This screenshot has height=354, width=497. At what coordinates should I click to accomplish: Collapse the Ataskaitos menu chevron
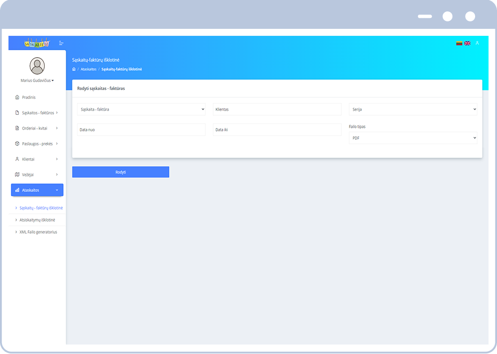click(57, 190)
